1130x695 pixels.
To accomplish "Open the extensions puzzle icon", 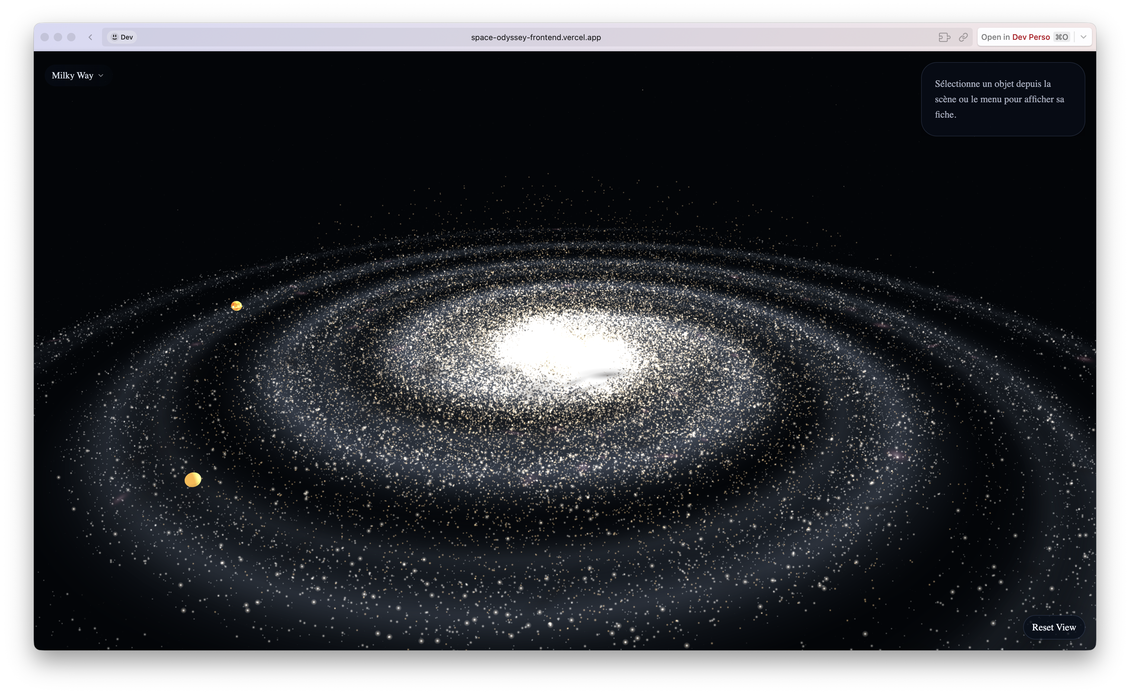I will (944, 37).
